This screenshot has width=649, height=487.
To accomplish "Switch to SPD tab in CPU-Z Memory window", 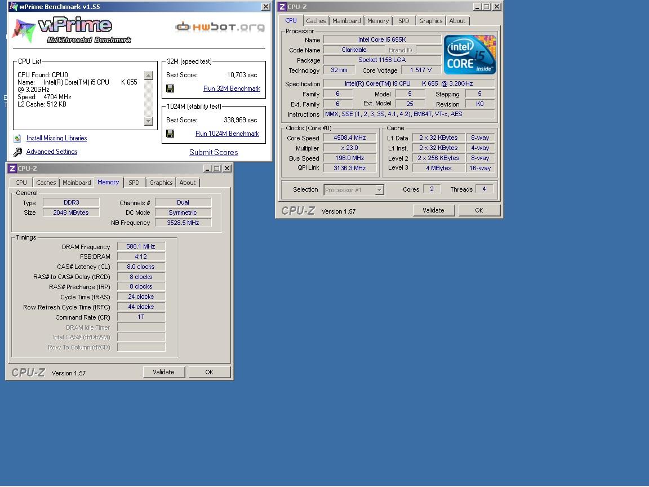I will coord(134,183).
